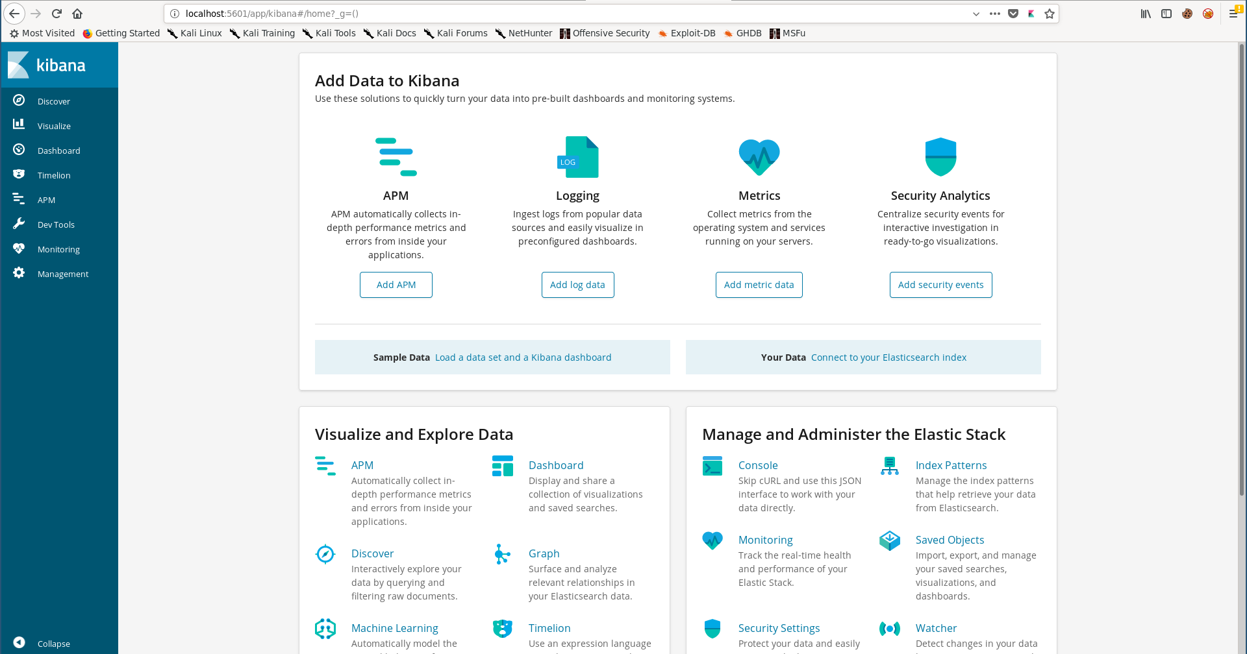
Task: Click the Kibana logo in top-left
Action: tap(47, 66)
